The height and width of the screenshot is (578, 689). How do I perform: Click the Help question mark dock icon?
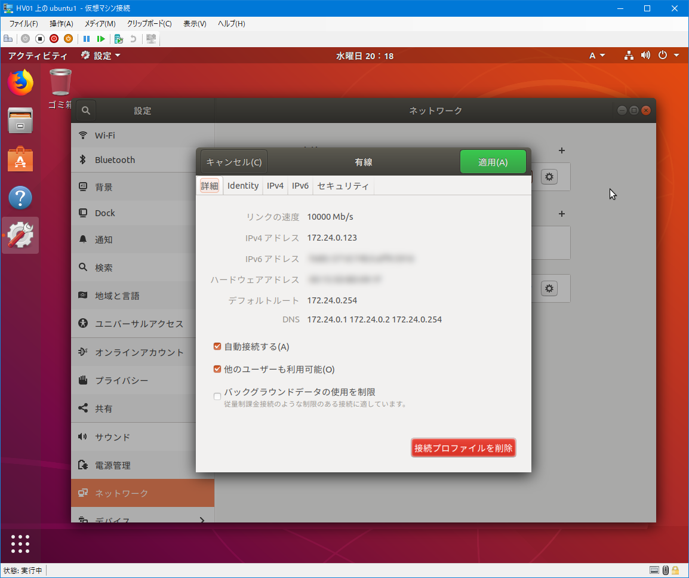click(x=20, y=198)
